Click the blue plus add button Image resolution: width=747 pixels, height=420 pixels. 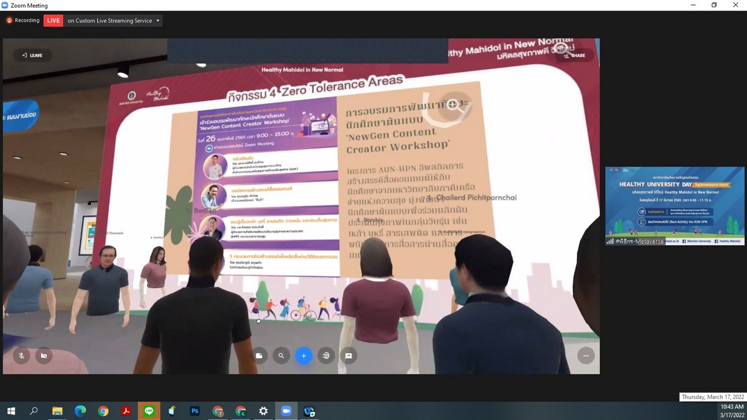(304, 356)
